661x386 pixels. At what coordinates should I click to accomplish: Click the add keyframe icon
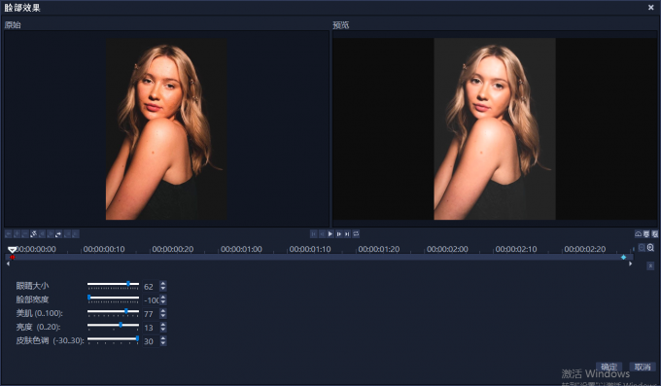[x=17, y=233]
